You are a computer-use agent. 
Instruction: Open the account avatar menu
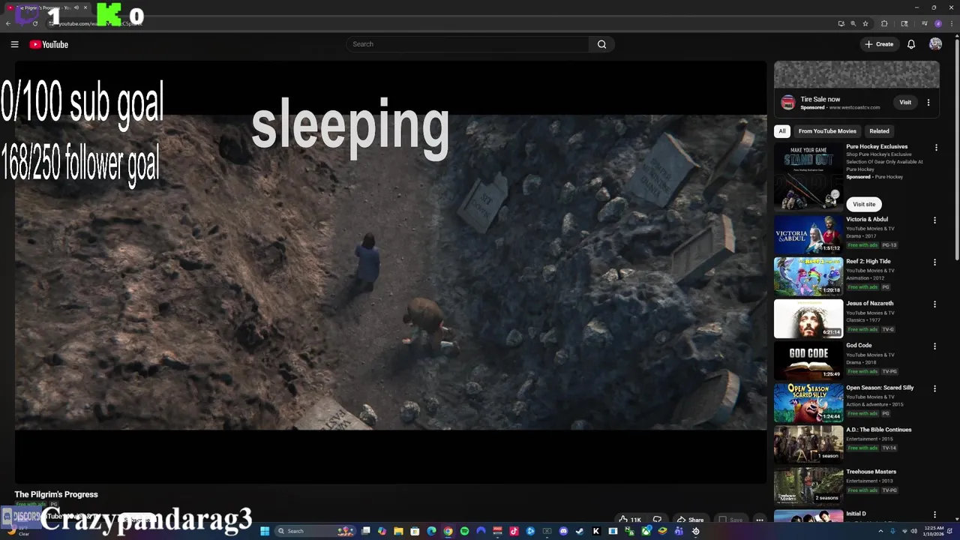point(935,44)
